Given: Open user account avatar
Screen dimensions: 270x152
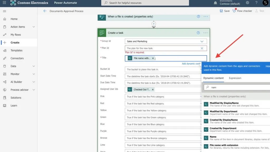Looking at the screenshot, I should pos(265,3).
